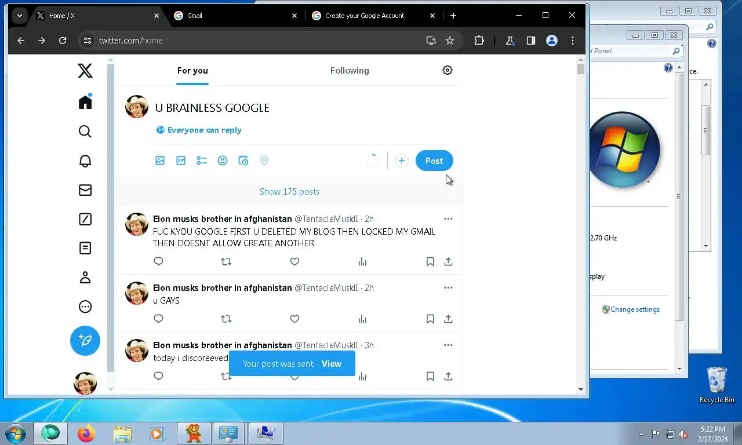
Task: Click View in the post sent toast
Action: click(332, 364)
